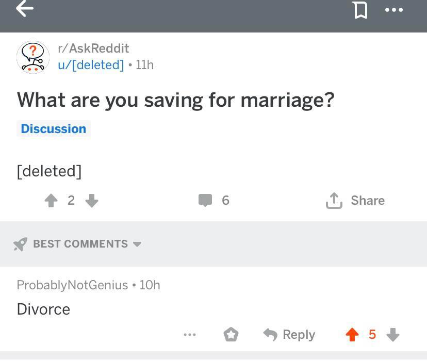Viewport: 427px width, 361px height.
Task: Open the u/[deleted] author link
Action: [91, 65]
